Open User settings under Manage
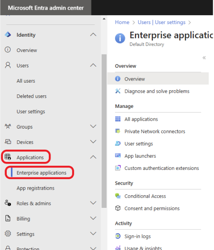Image resolution: width=214 pixels, height=250 pixels. (139, 144)
